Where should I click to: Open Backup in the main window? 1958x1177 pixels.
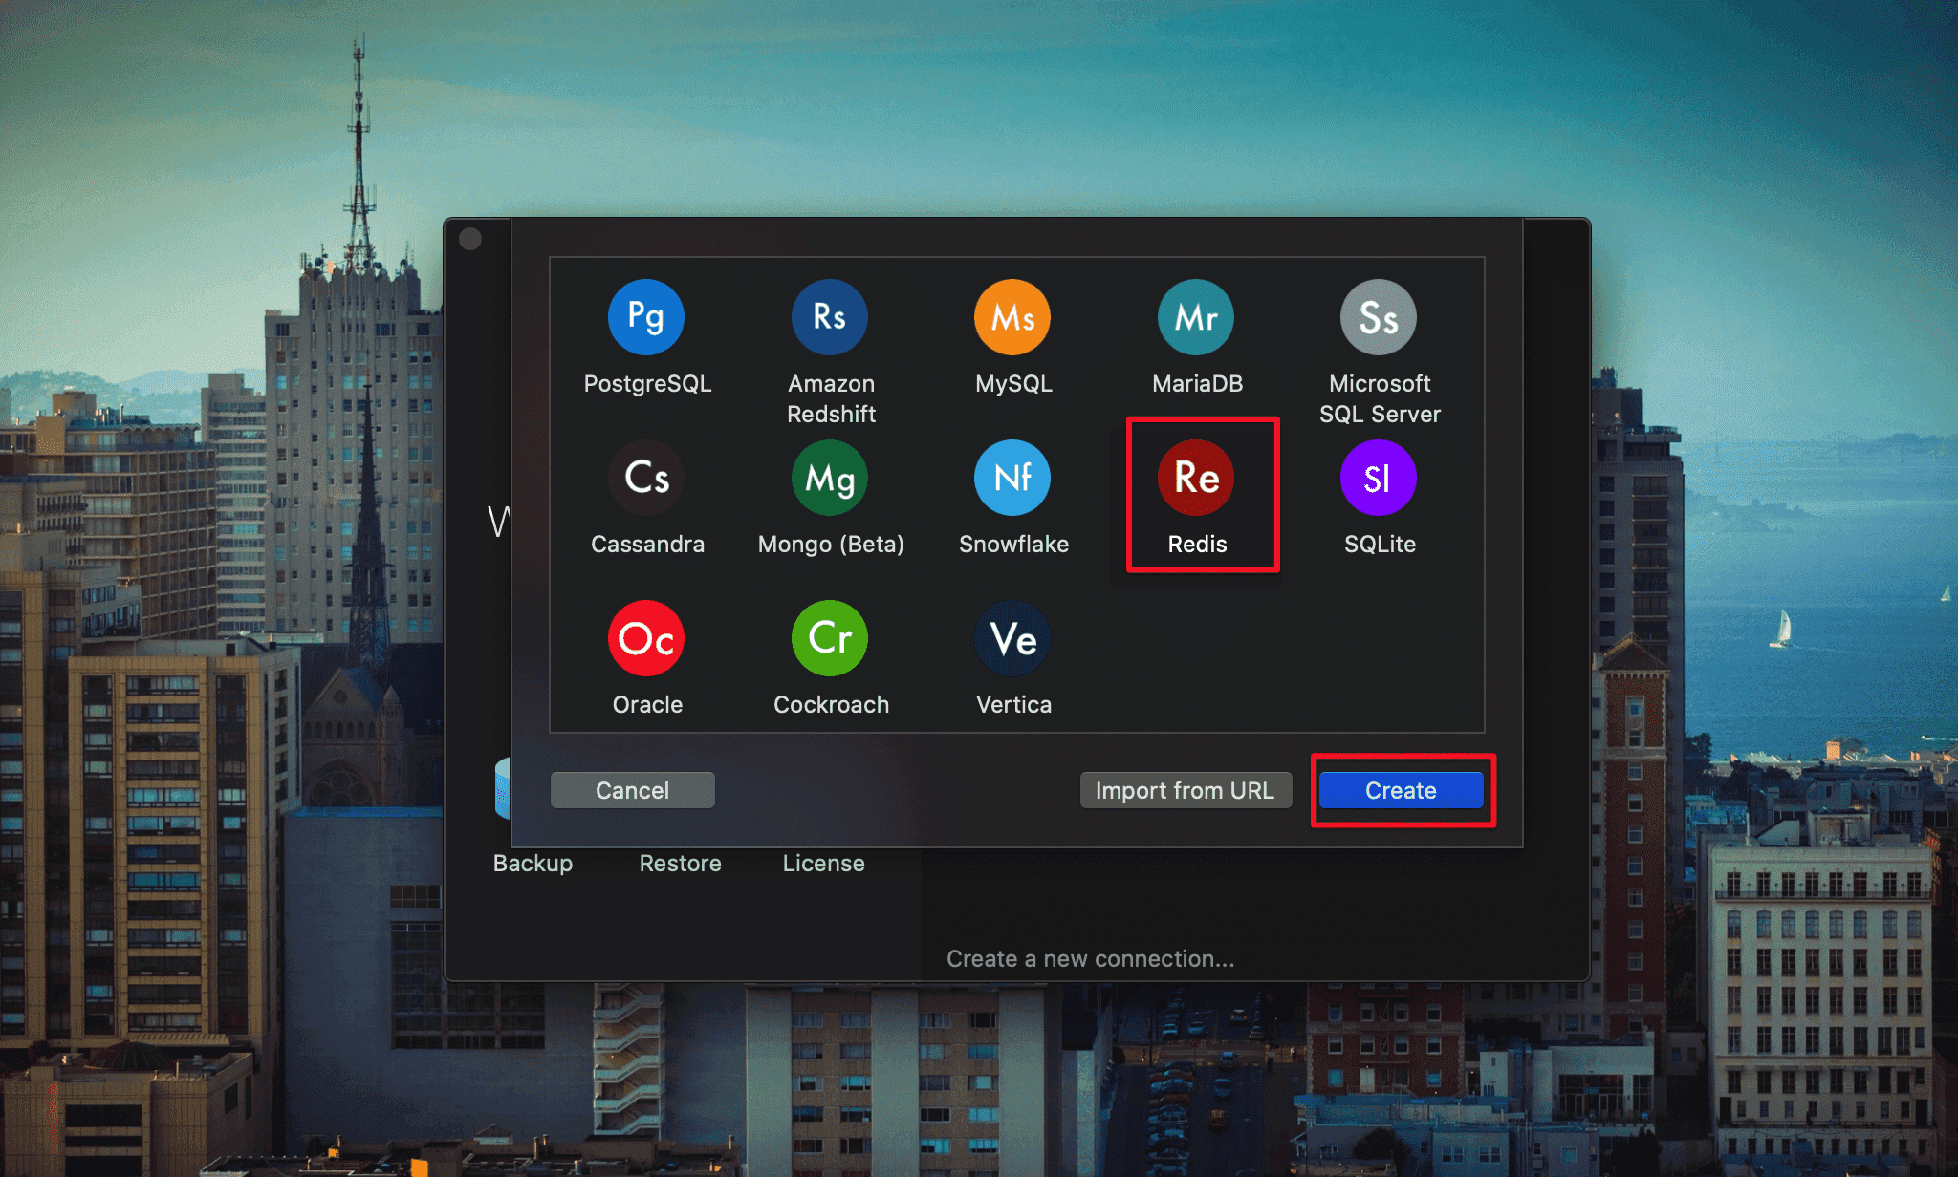(533, 863)
